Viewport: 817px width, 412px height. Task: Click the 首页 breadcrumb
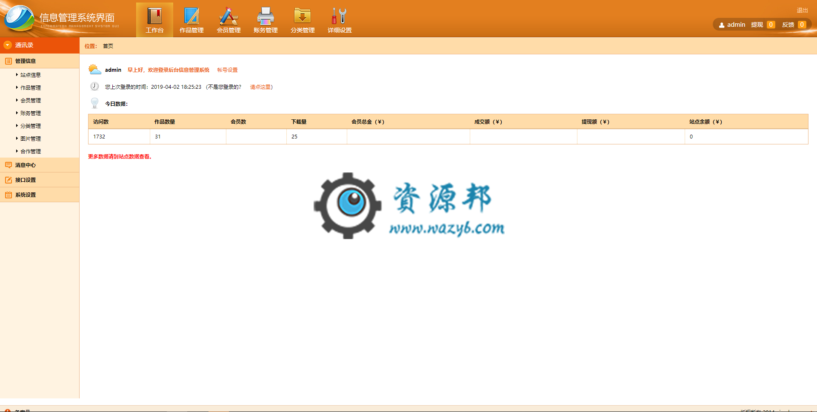click(108, 46)
